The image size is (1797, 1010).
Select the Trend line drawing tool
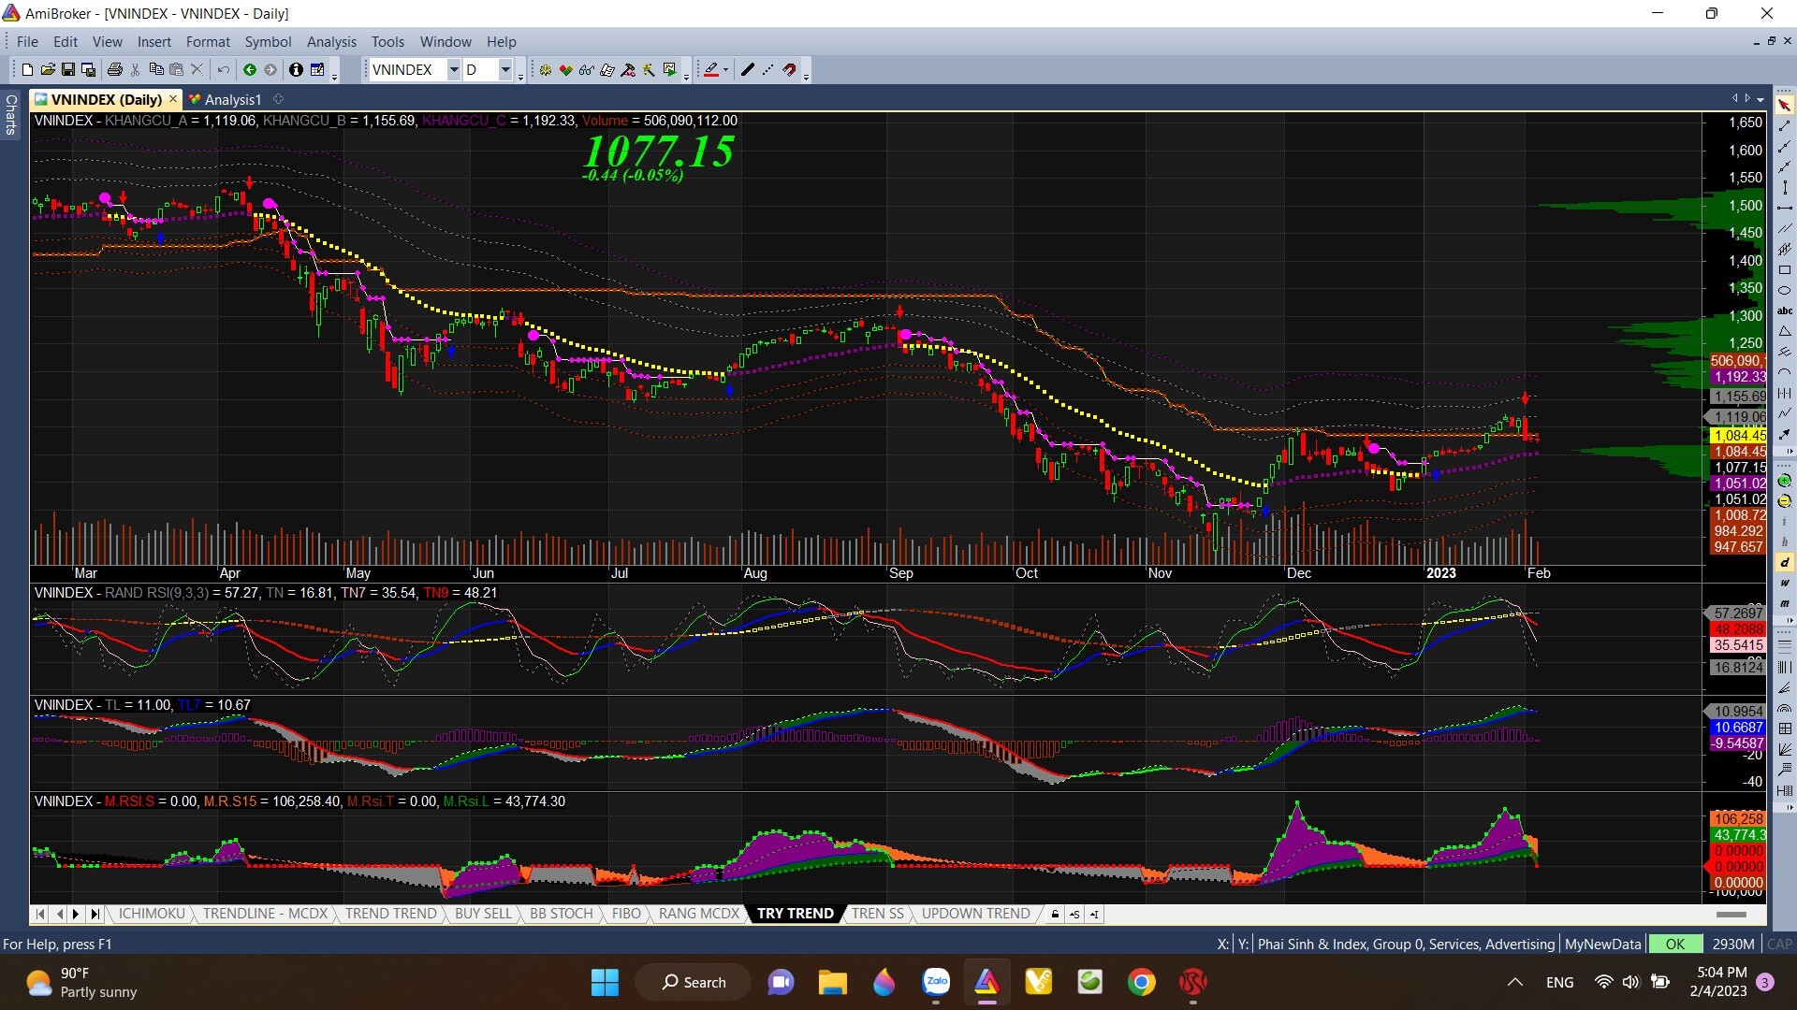(1784, 126)
